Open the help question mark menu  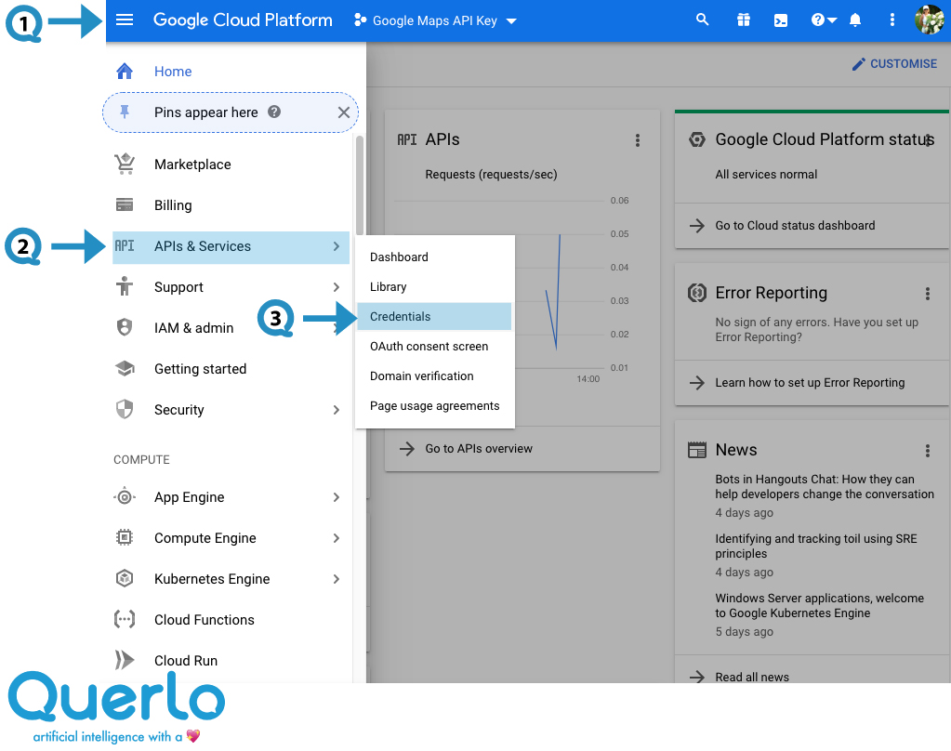pyautogui.click(x=824, y=20)
